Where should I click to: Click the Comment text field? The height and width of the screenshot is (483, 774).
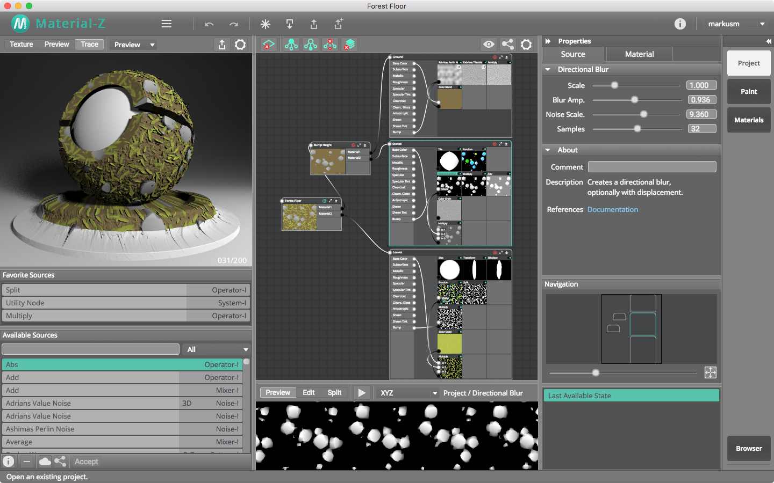coord(651,167)
